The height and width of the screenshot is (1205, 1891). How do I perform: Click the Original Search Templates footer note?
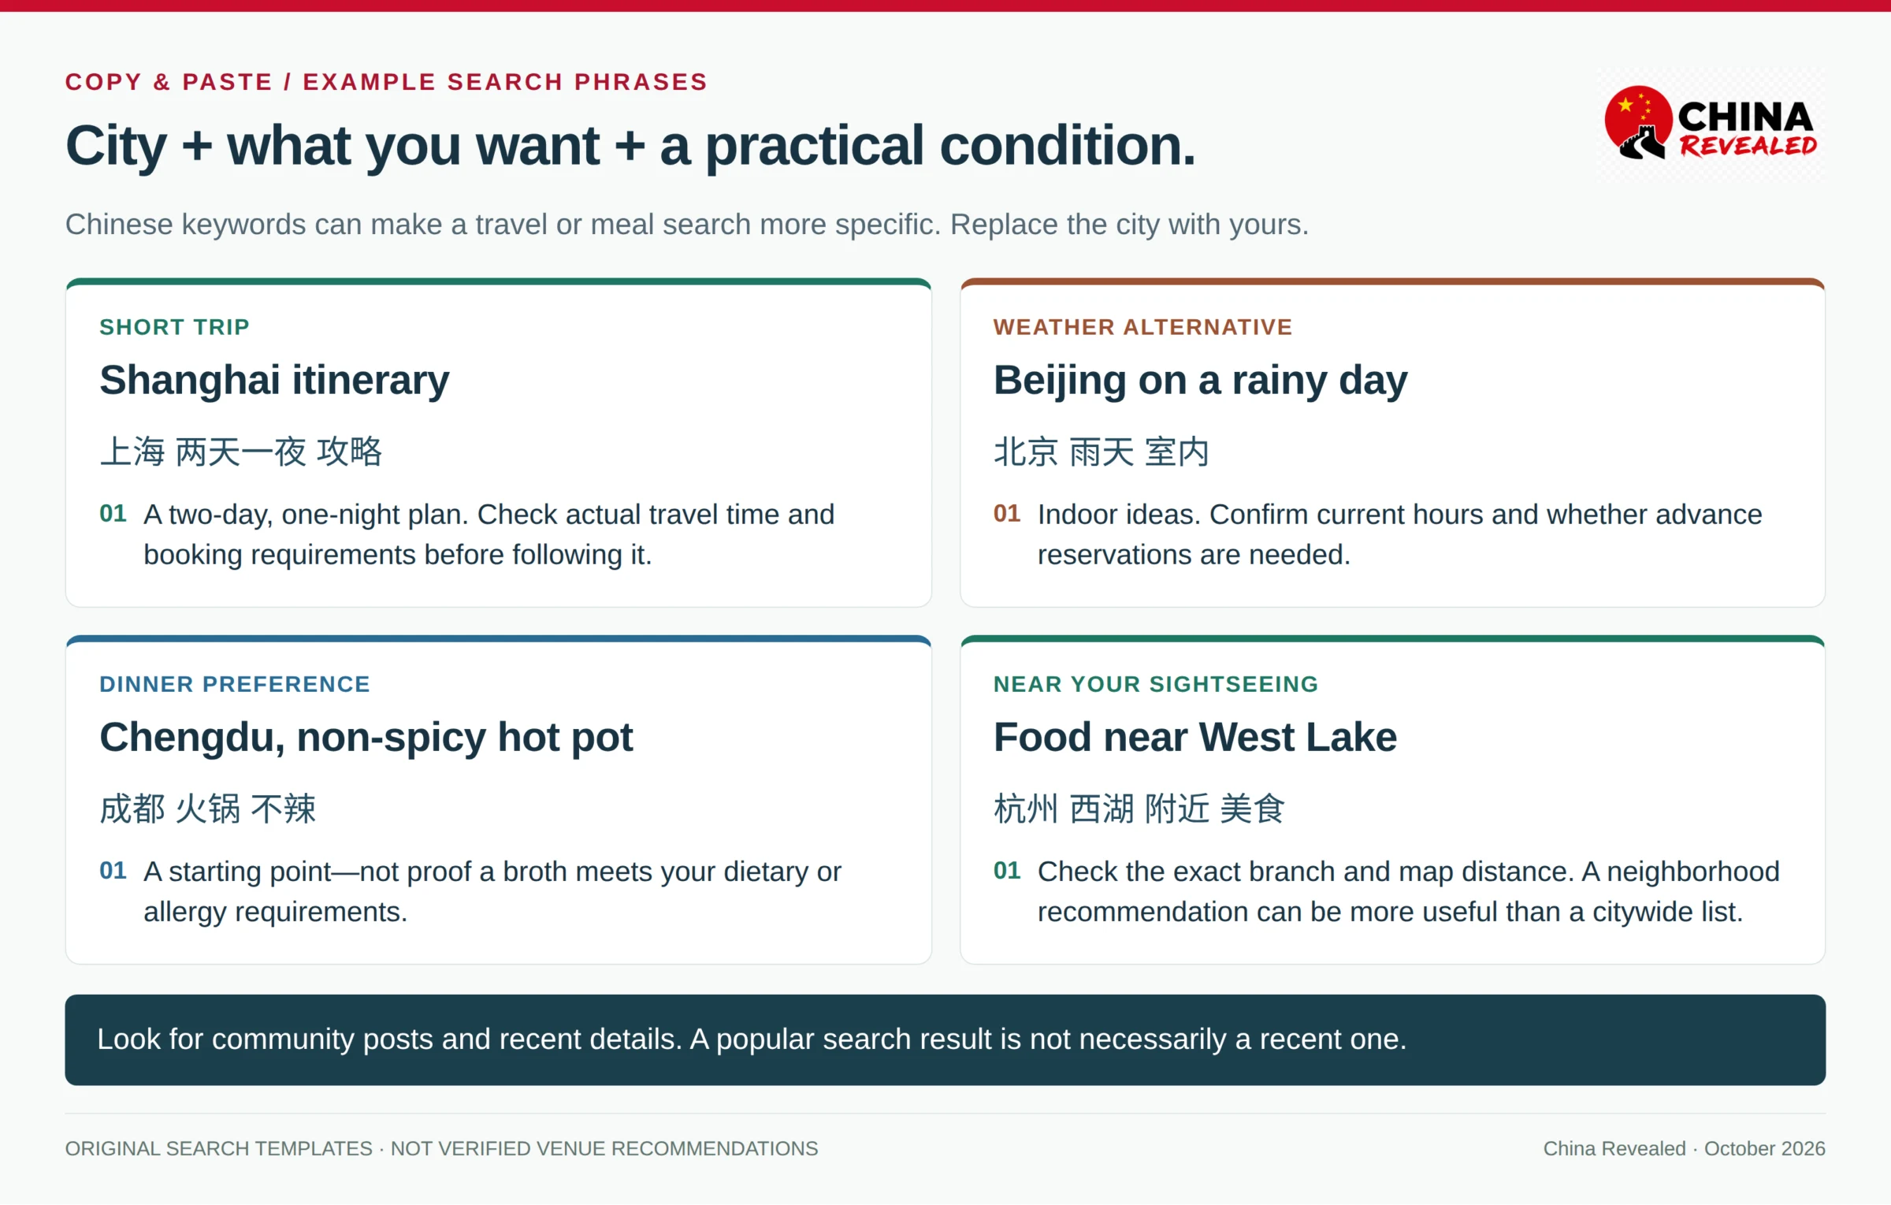[441, 1149]
